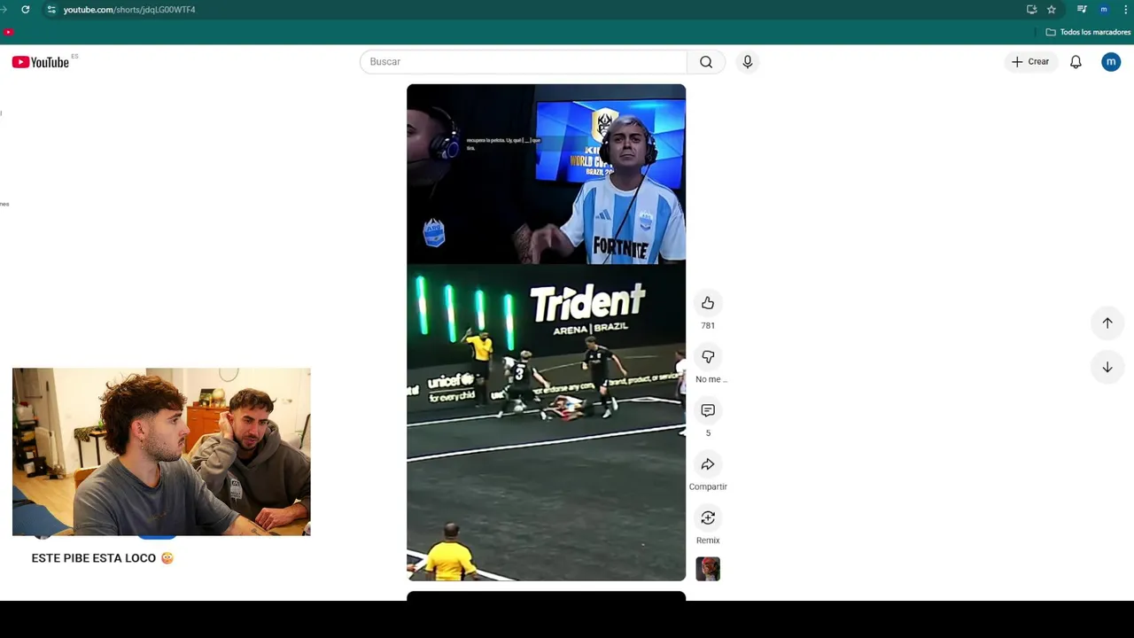
Task: Open the Crear create menu
Action: point(1030,62)
